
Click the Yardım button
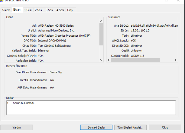point(17,127)
